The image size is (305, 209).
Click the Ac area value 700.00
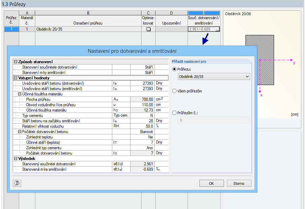point(142,99)
